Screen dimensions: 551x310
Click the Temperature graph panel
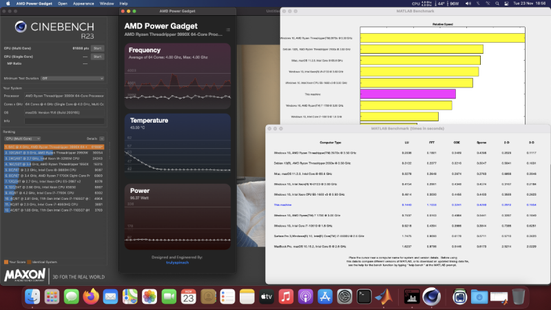(178, 146)
